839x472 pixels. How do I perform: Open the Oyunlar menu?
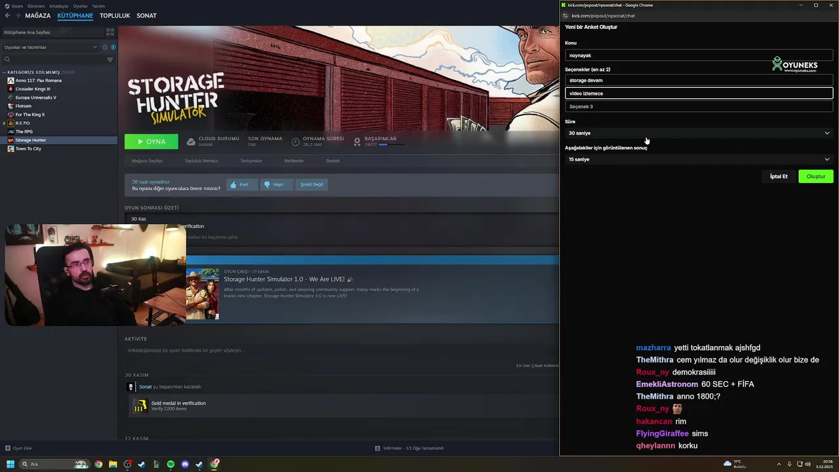[x=81, y=6]
